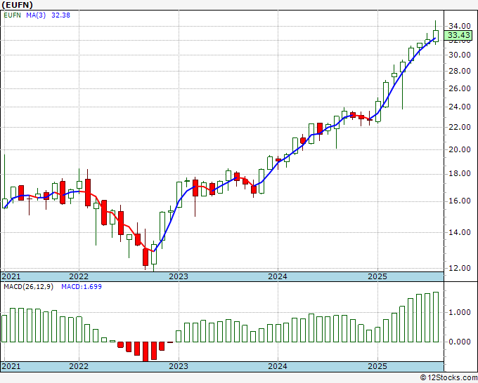Click the 26.00 price axis label
The width and height of the screenshot is (478, 383).
click(460, 88)
